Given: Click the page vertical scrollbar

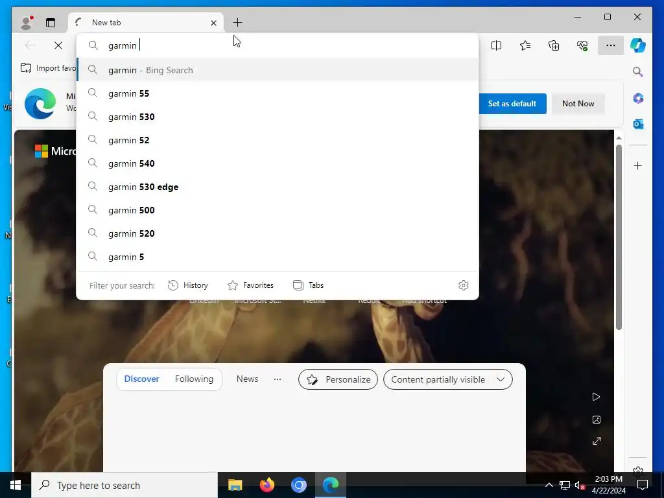Looking at the screenshot, I should pyautogui.click(x=619, y=237).
